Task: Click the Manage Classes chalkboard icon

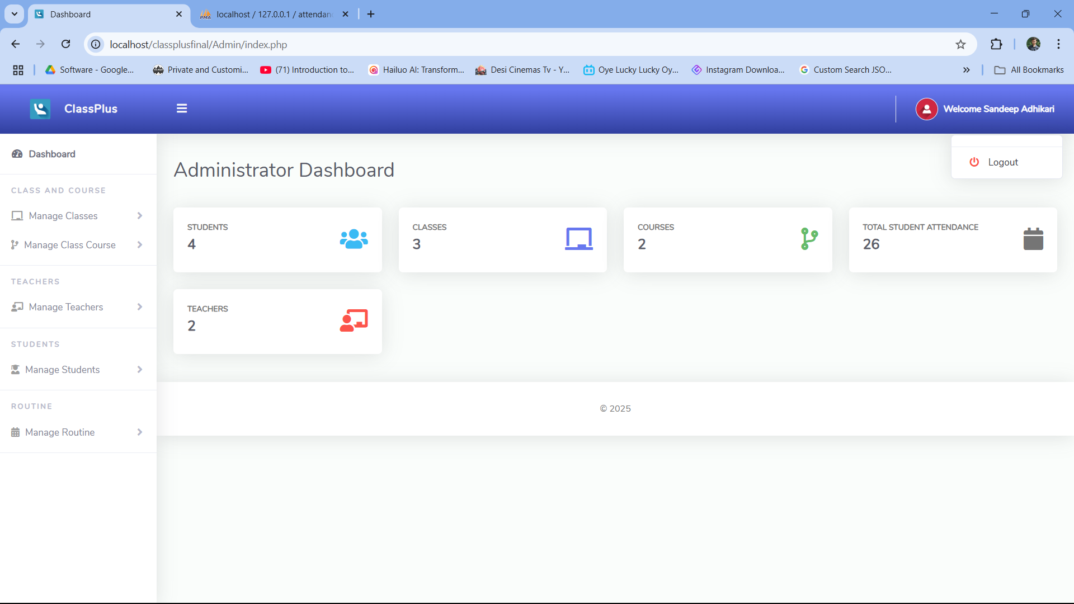Action: click(x=17, y=215)
